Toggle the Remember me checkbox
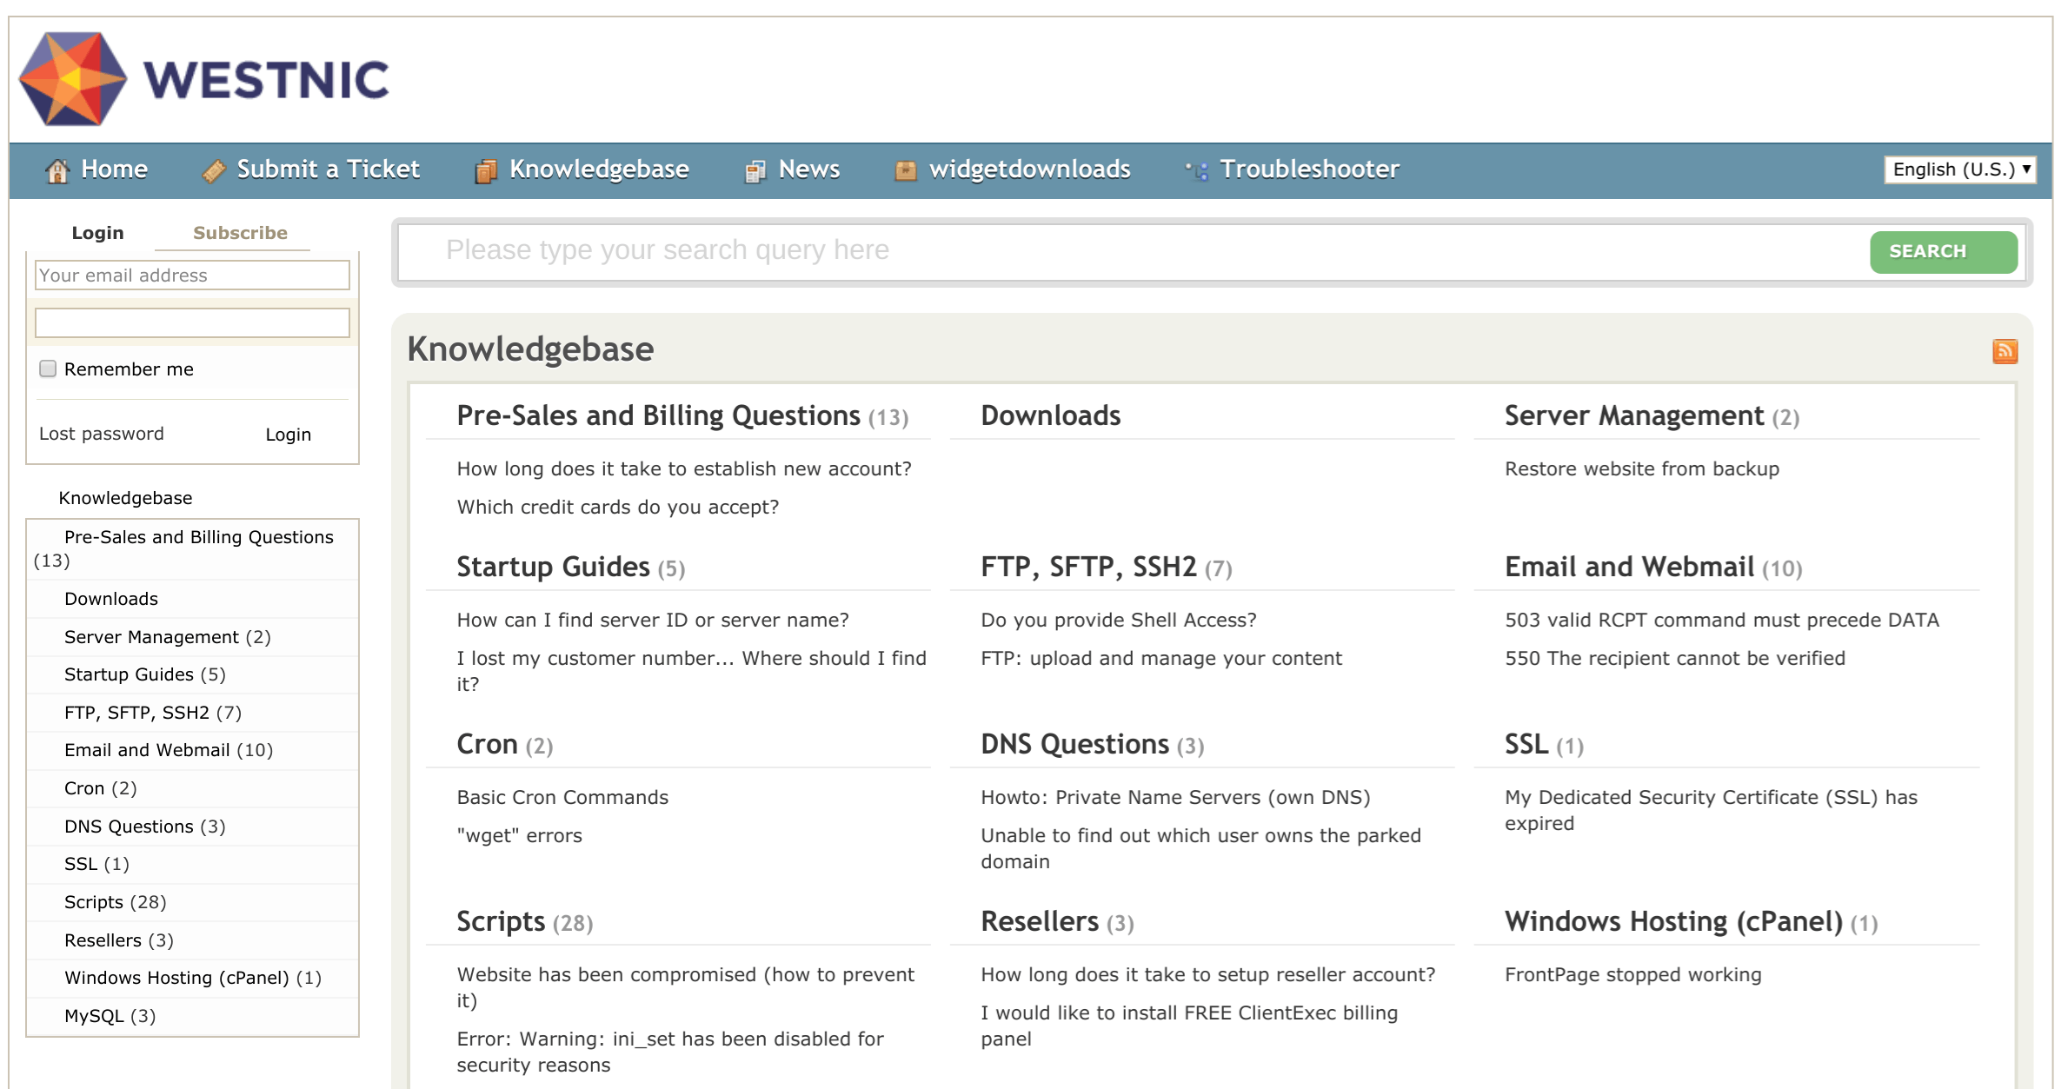This screenshot has width=2068, height=1089. tap(46, 368)
